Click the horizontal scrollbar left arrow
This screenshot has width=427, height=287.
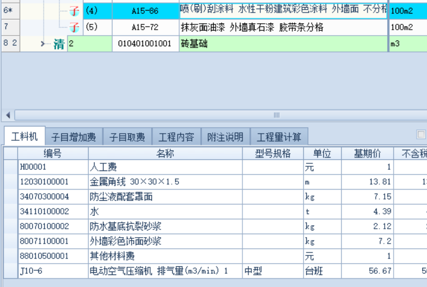(8, 115)
